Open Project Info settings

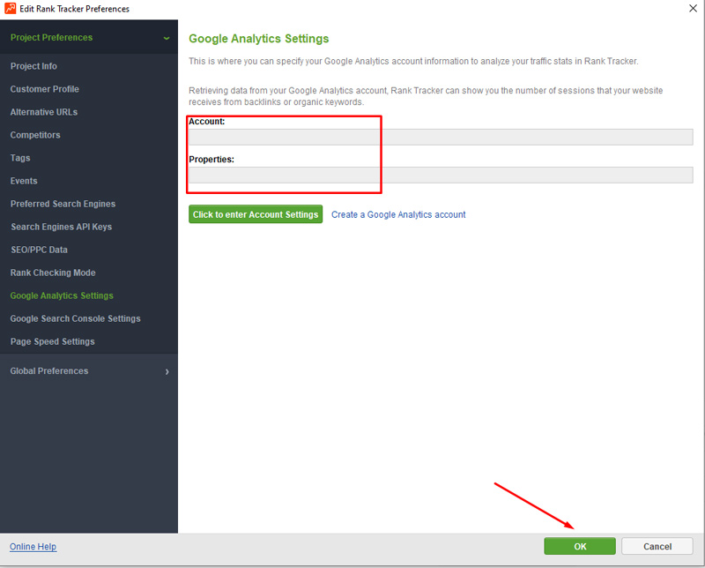click(33, 66)
